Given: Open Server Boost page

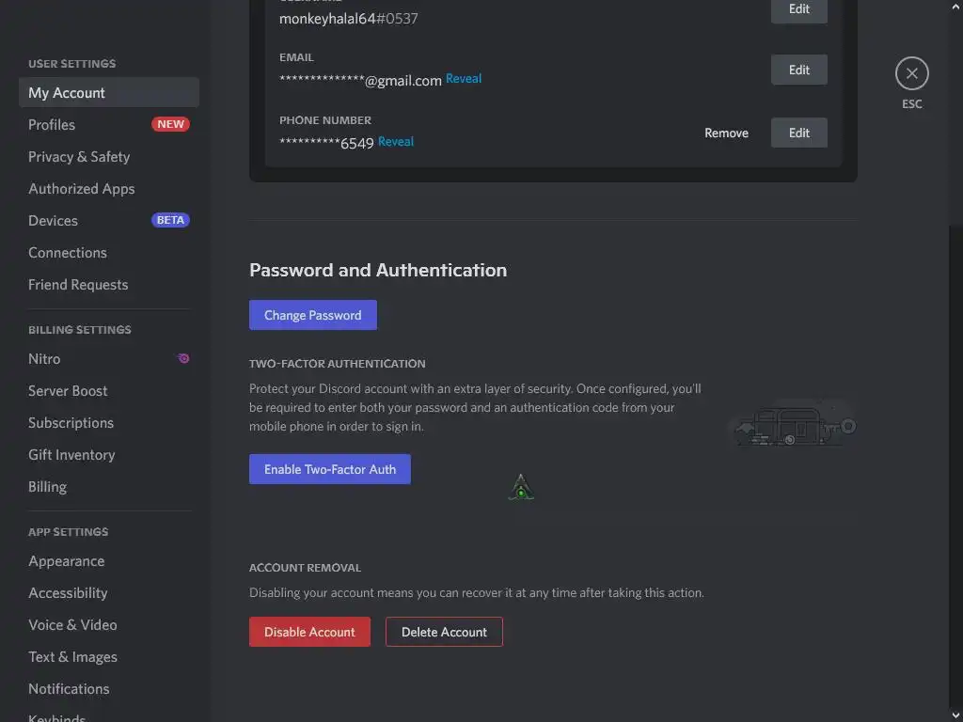Looking at the screenshot, I should click(x=109, y=390).
